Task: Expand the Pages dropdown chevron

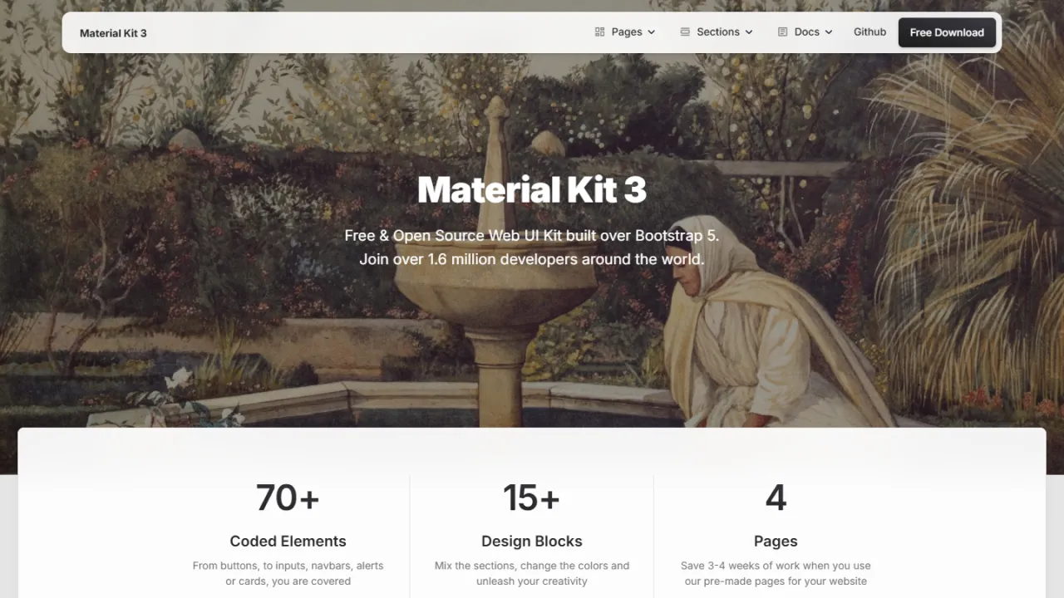Action: (x=651, y=32)
